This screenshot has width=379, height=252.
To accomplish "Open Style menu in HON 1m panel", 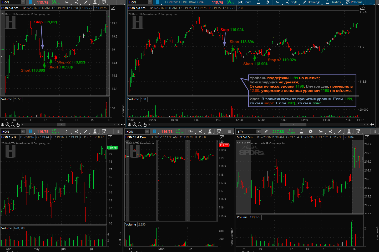I will click(x=292, y=2).
